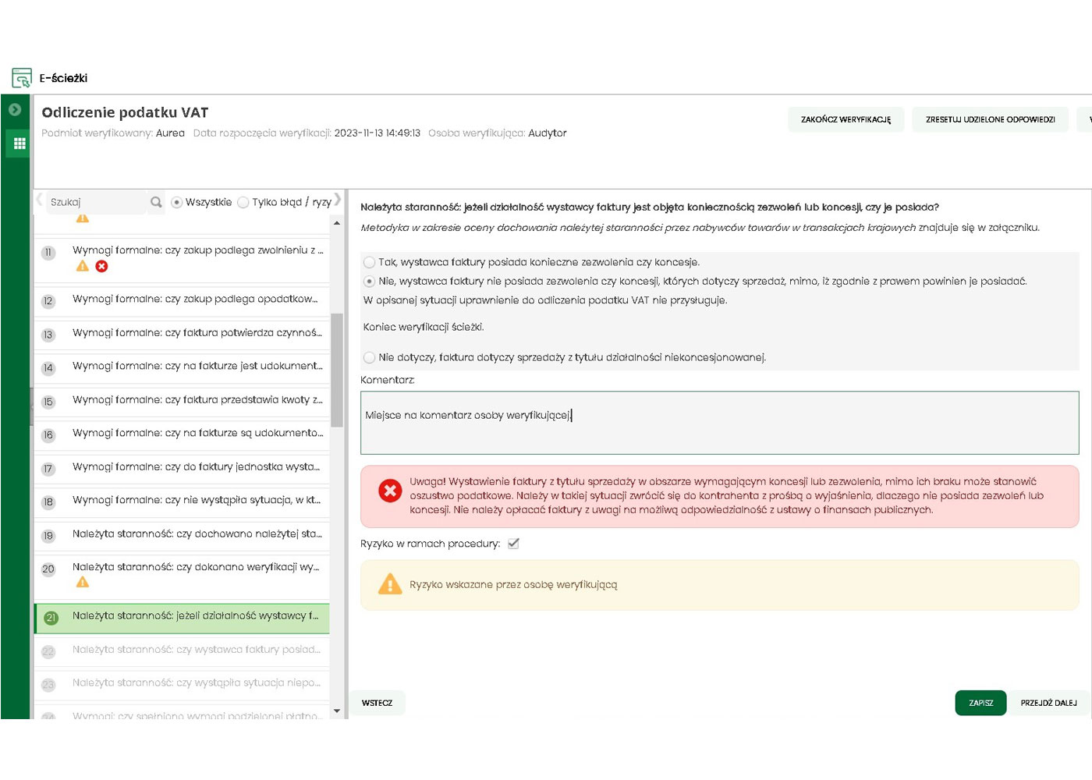Click the search magnifier icon

[x=156, y=202]
